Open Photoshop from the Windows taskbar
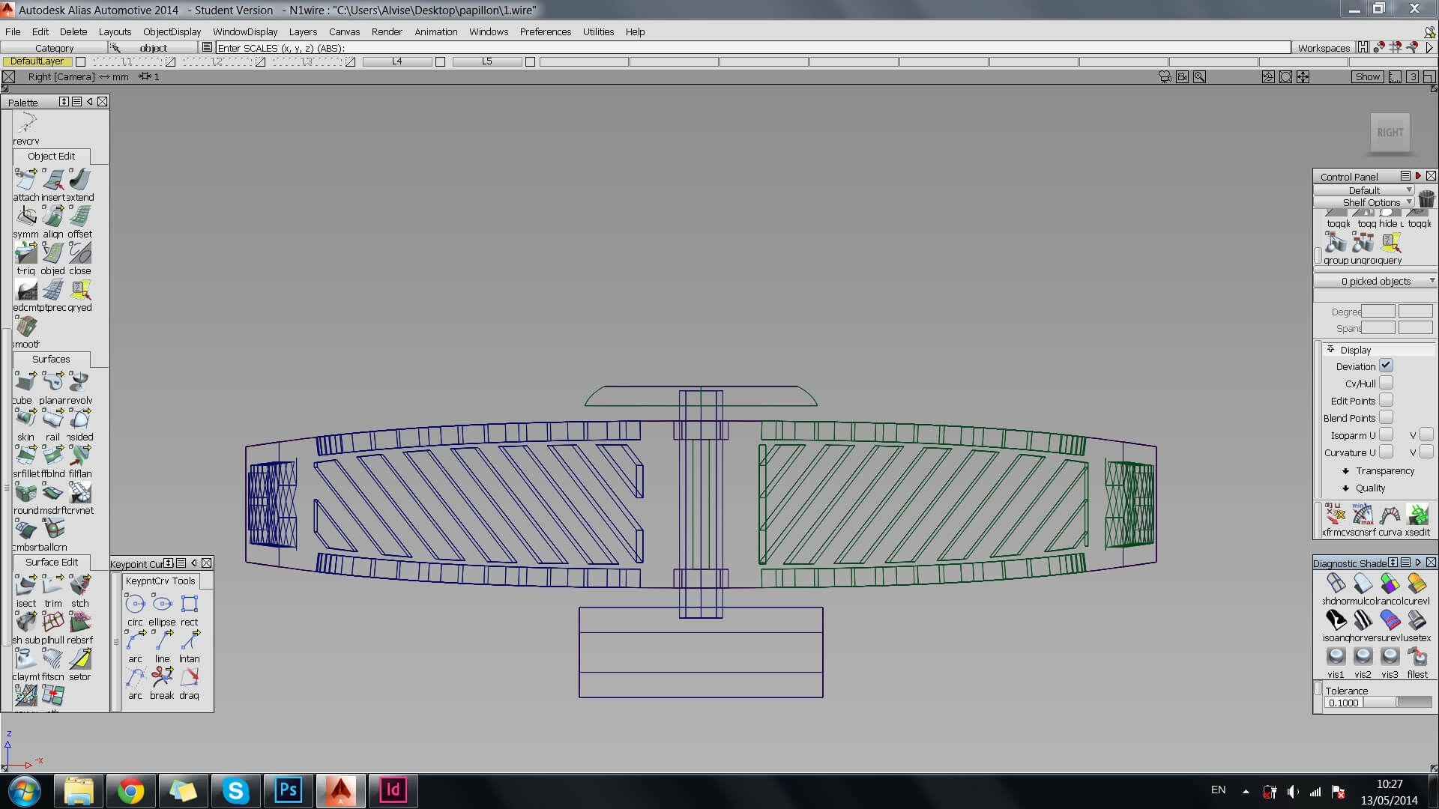Image resolution: width=1439 pixels, height=809 pixels. (x=288, y=790)
